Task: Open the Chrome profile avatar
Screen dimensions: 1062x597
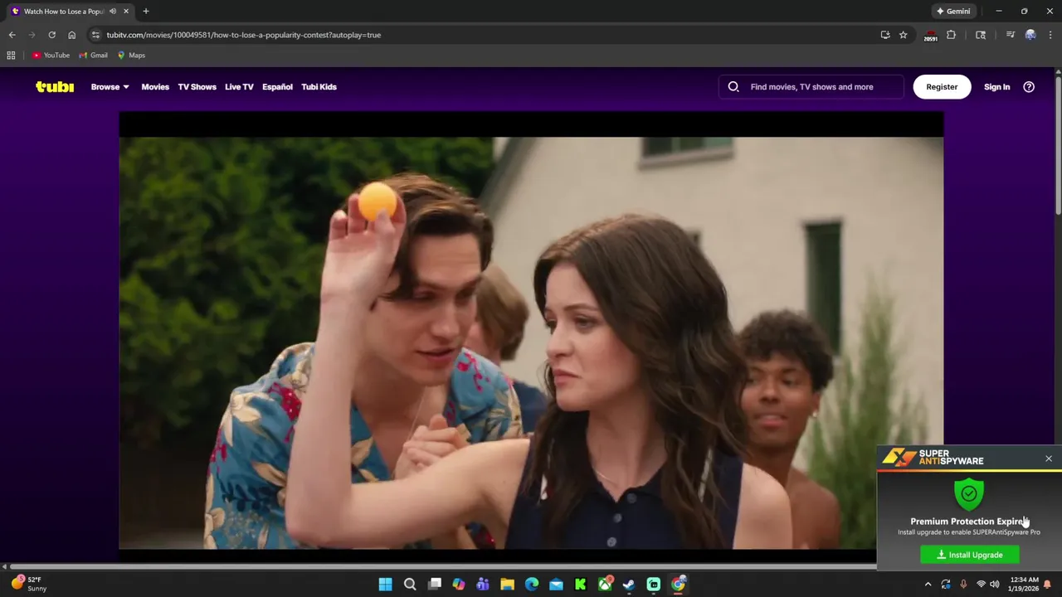Action: click(x=1030, y=35)
